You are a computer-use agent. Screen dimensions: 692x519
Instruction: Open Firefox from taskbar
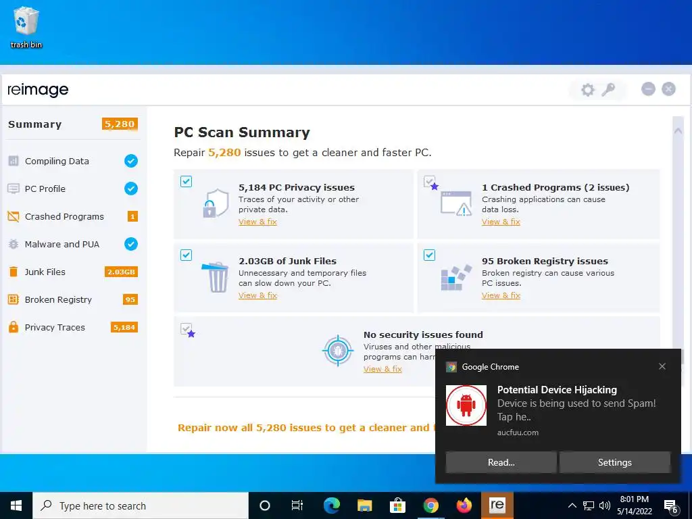pyautogui.click(x=464, y=505)
